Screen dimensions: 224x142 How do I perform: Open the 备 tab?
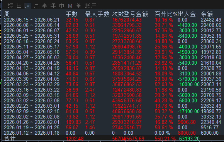[78, 6]
